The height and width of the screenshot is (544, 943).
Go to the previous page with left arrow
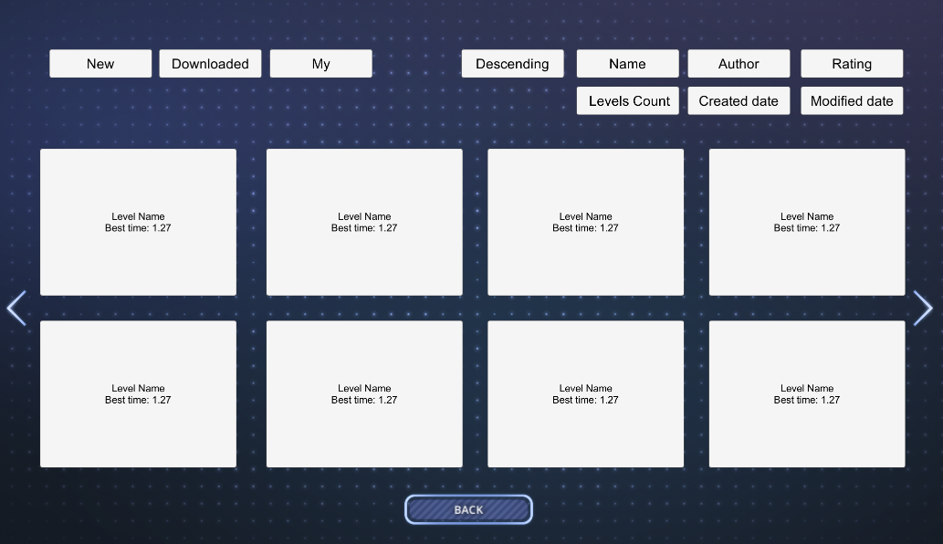click(16, 309)
